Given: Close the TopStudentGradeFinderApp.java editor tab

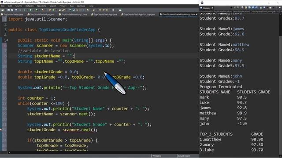Looking at the screenshot, I should 197,14.
